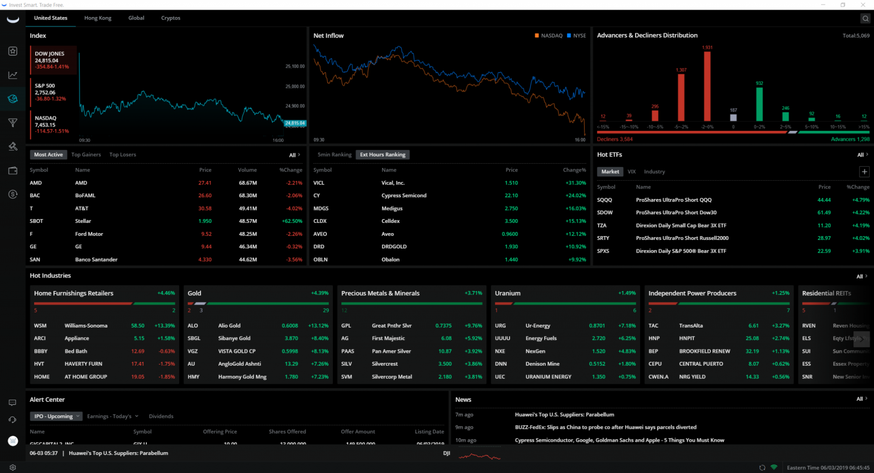This screenshot has height=473, width=874.
Task: Open the messages chat icon in sidebar
Action: coord(13,403)
